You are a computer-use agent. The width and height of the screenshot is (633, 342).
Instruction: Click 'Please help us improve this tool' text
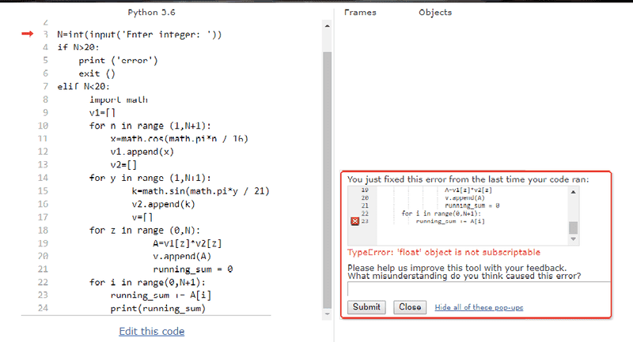[x=457, y=268]
